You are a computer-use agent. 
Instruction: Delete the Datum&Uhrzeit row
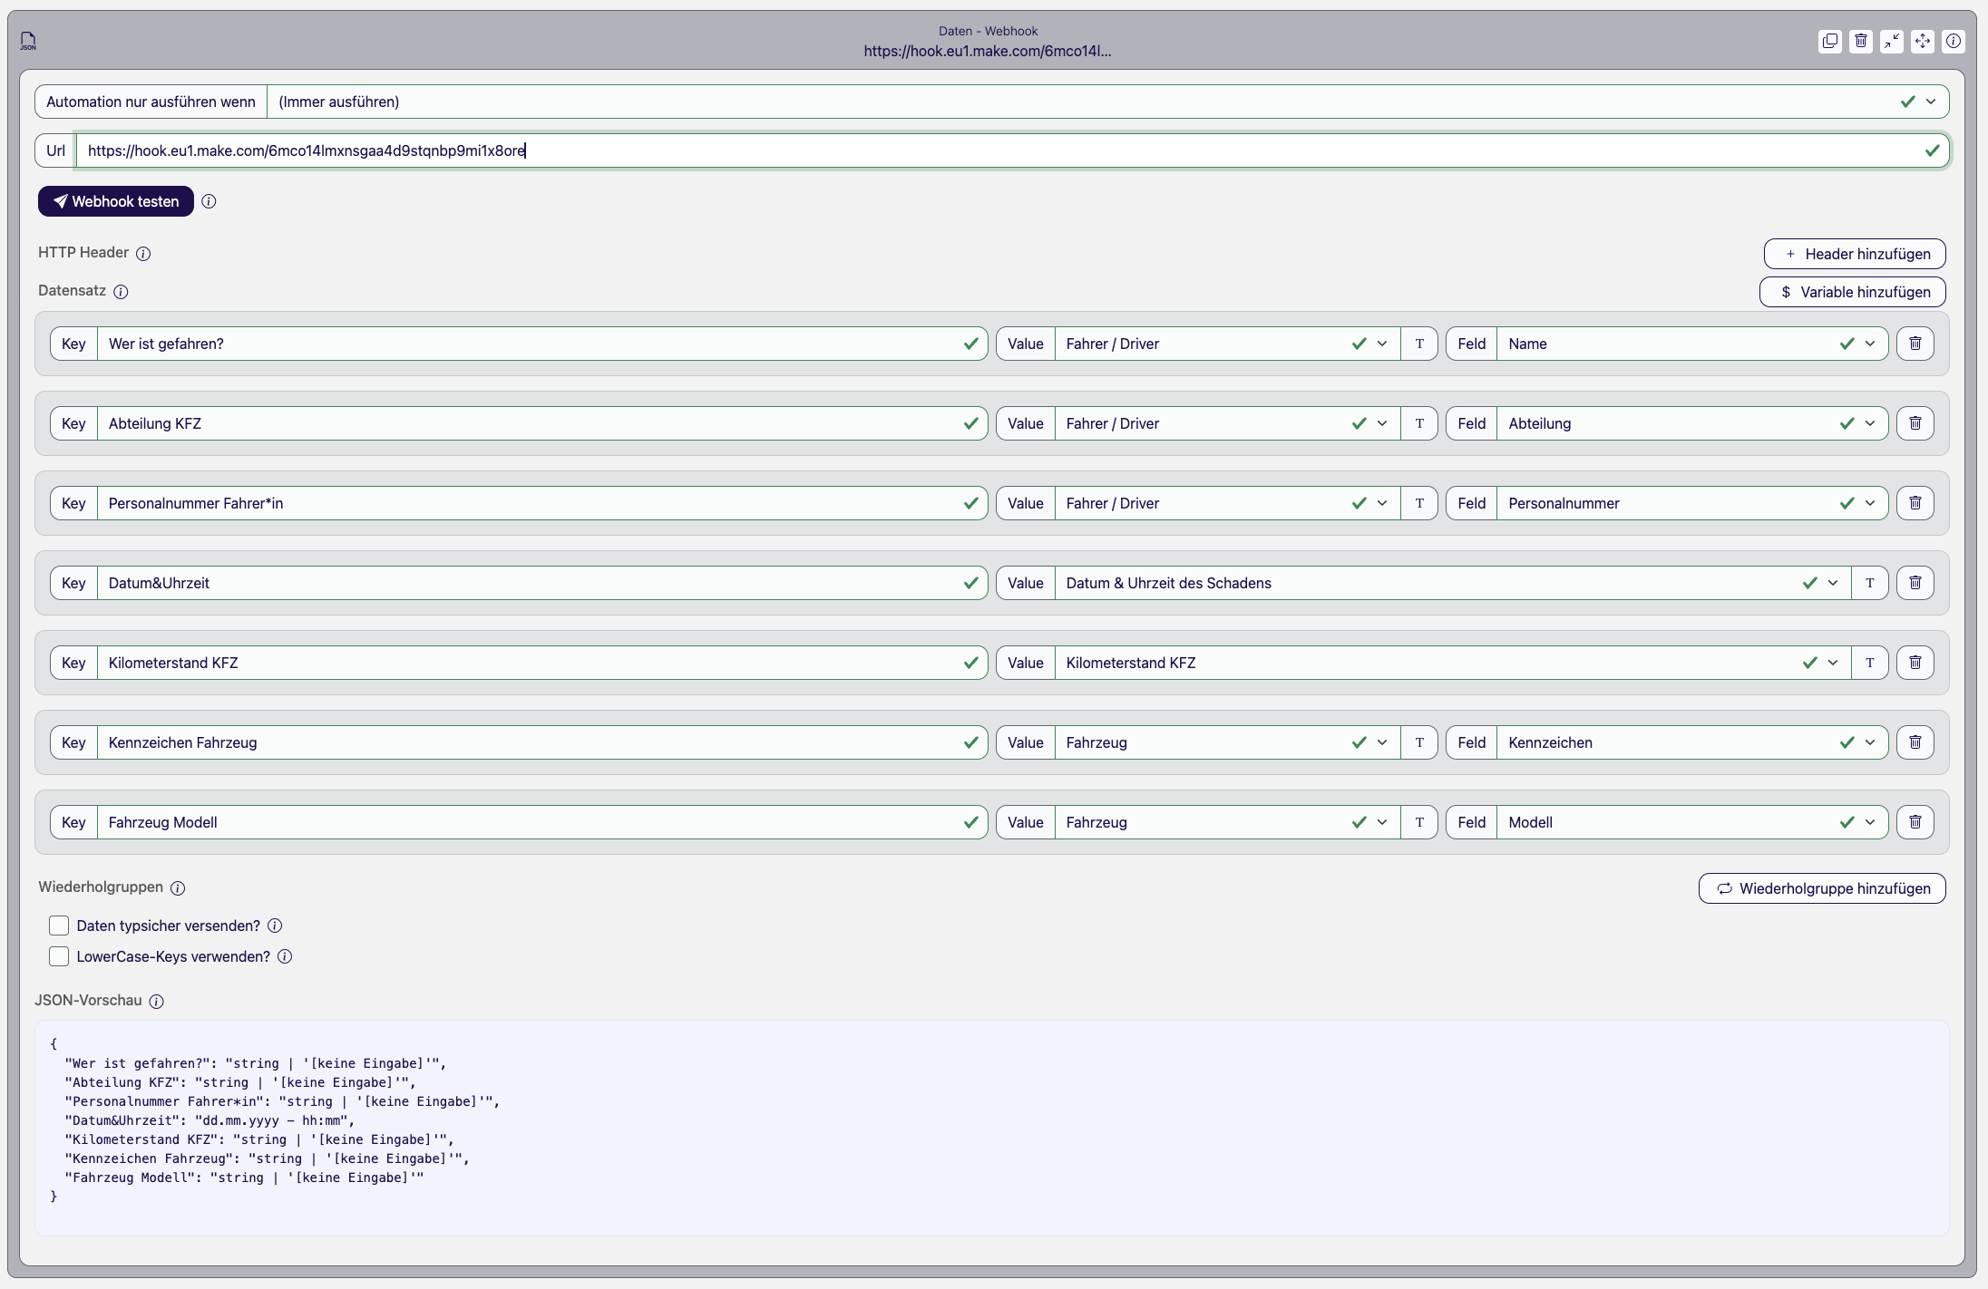(1915, 583)
